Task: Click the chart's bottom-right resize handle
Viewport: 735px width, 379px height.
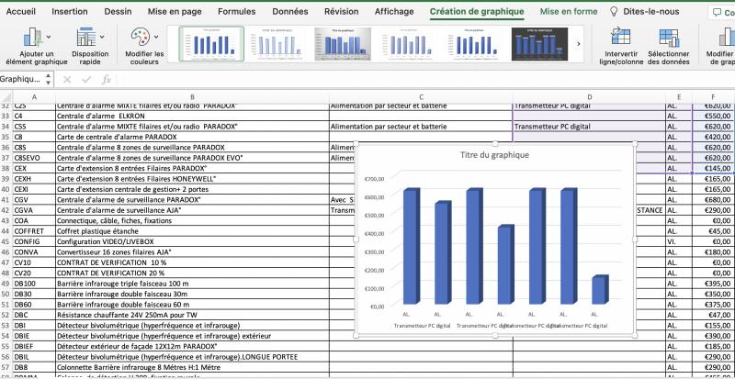Action: (x=635, y=336)
